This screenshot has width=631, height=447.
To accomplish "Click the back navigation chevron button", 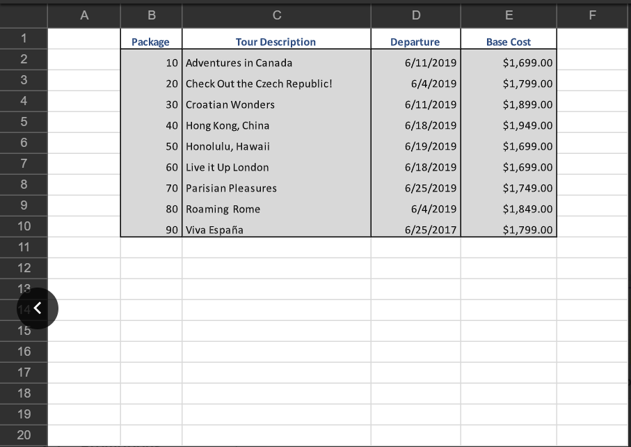I will pyautogui.click(x=36, y=308).
